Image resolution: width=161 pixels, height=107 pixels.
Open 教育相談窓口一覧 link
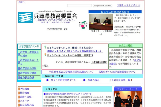99,62
